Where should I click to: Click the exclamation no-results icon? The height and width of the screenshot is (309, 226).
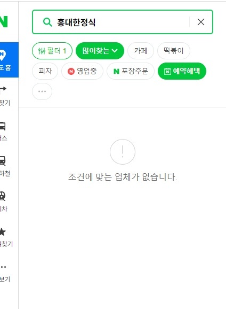(123, 152)
